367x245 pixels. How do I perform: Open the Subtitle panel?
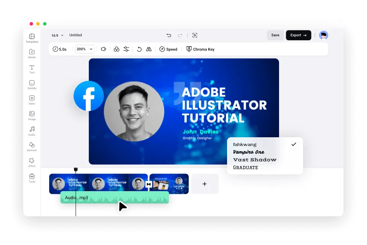pyautogui.click(x=32, y=85)
